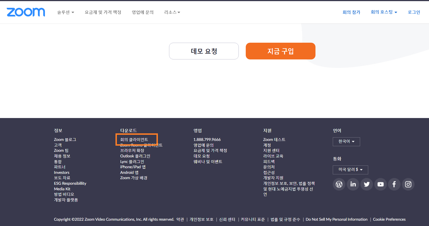Open the 채용 정보 footer link

pyautogui.click(x=62, y=156)
